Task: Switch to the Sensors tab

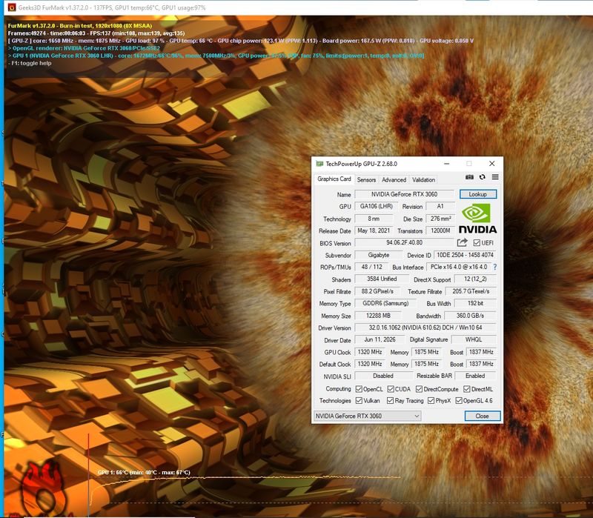Action: (366, 180)
